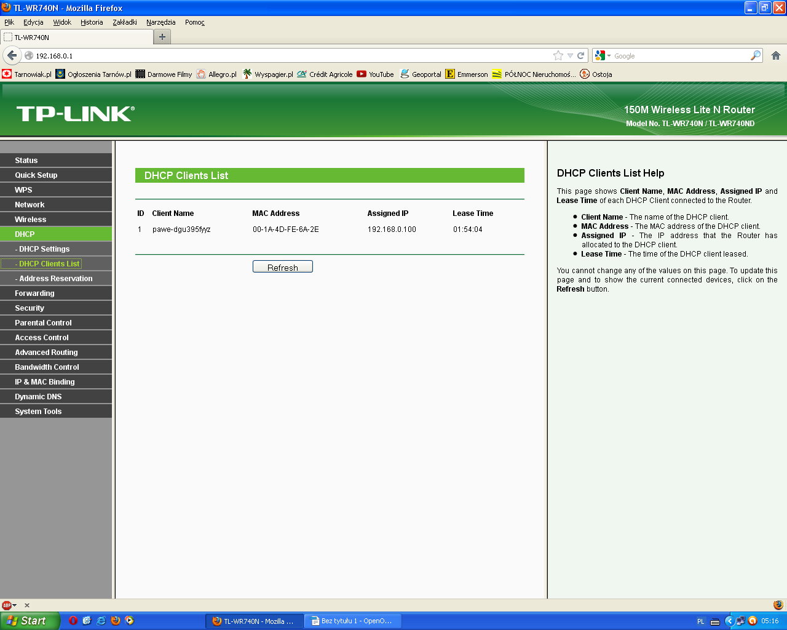The height and width of the screenshot is (630, 787).
Task: Click the Adblock Plus icon in status bar
Action: pos(6,605)
